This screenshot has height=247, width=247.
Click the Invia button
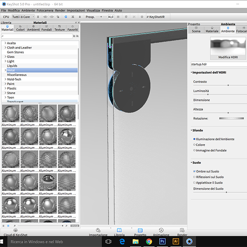point(75,226)
